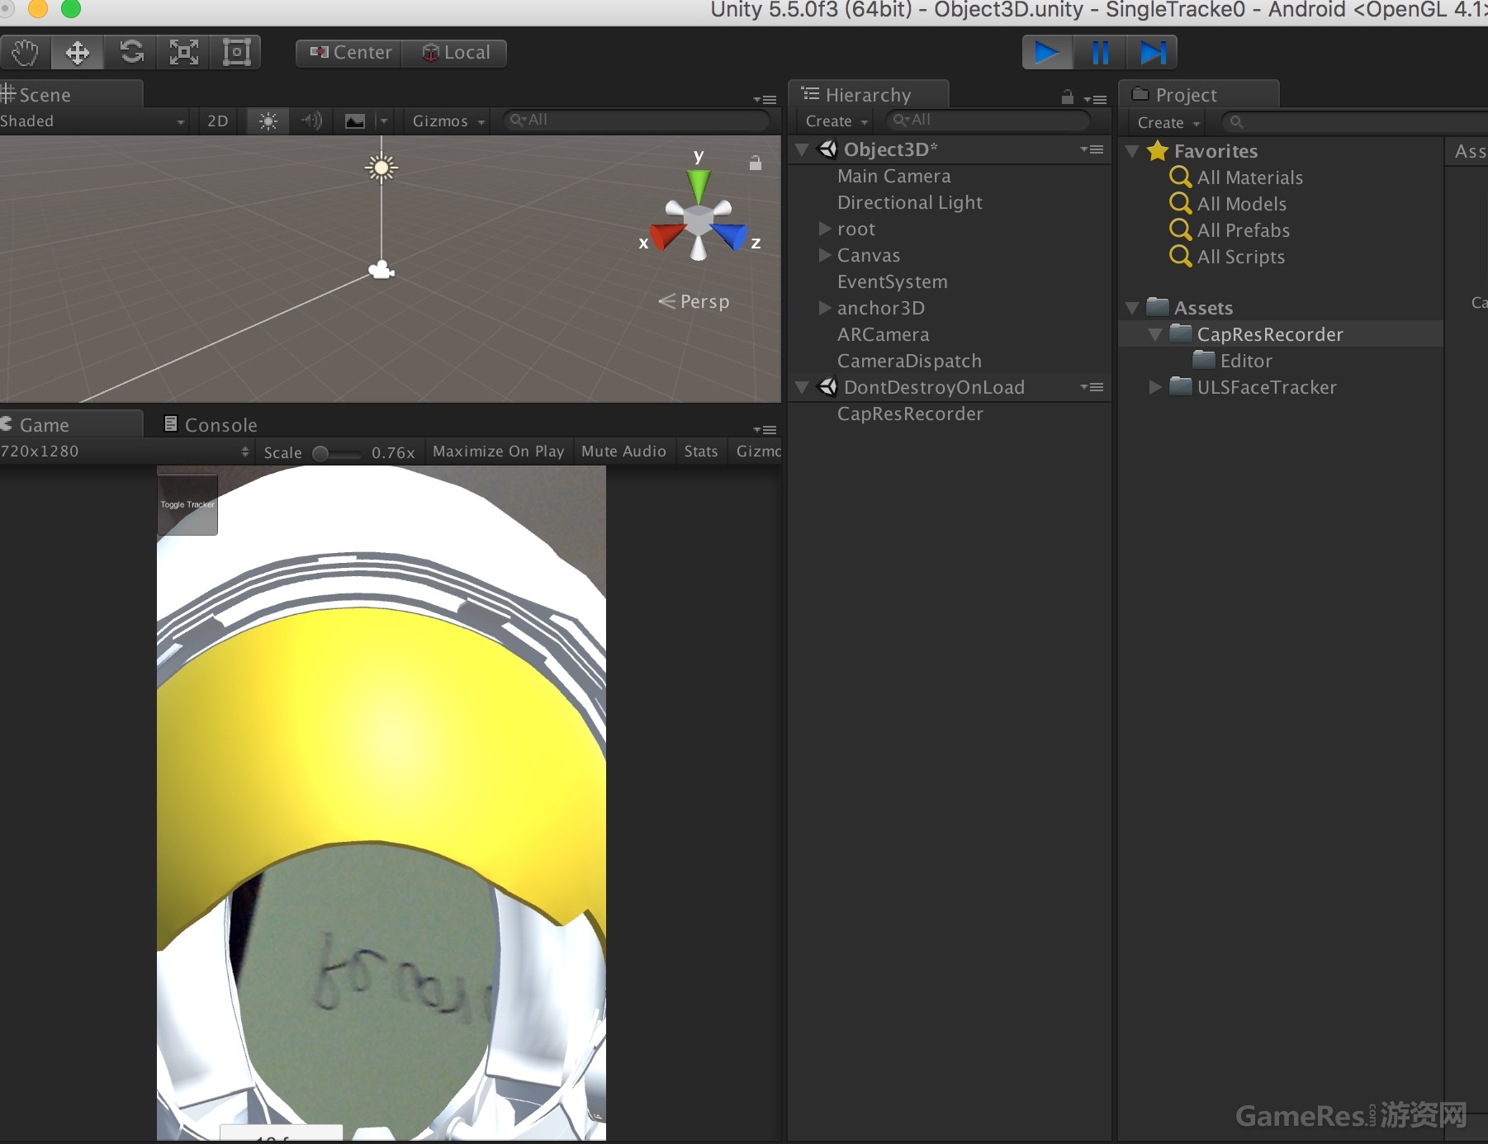Open Scene panel options menu
Viewport: 1488px width, 1144px height.
click(765, 99)
